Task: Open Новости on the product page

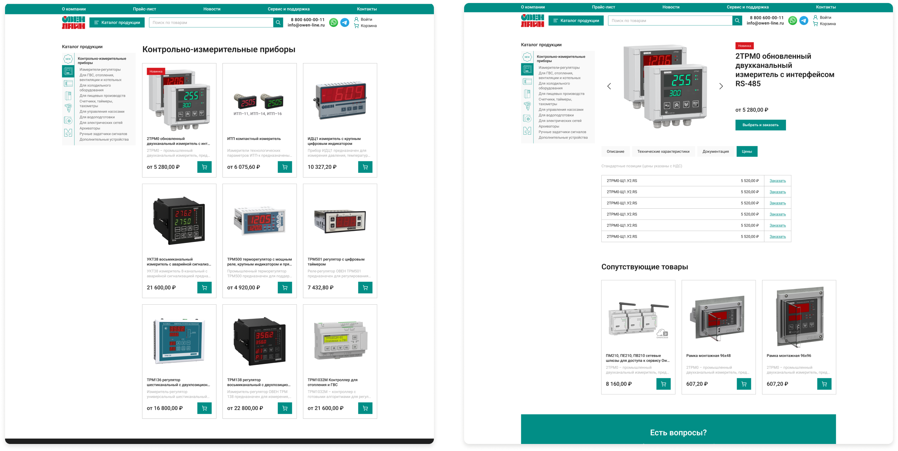Action: tap(671, 7)
